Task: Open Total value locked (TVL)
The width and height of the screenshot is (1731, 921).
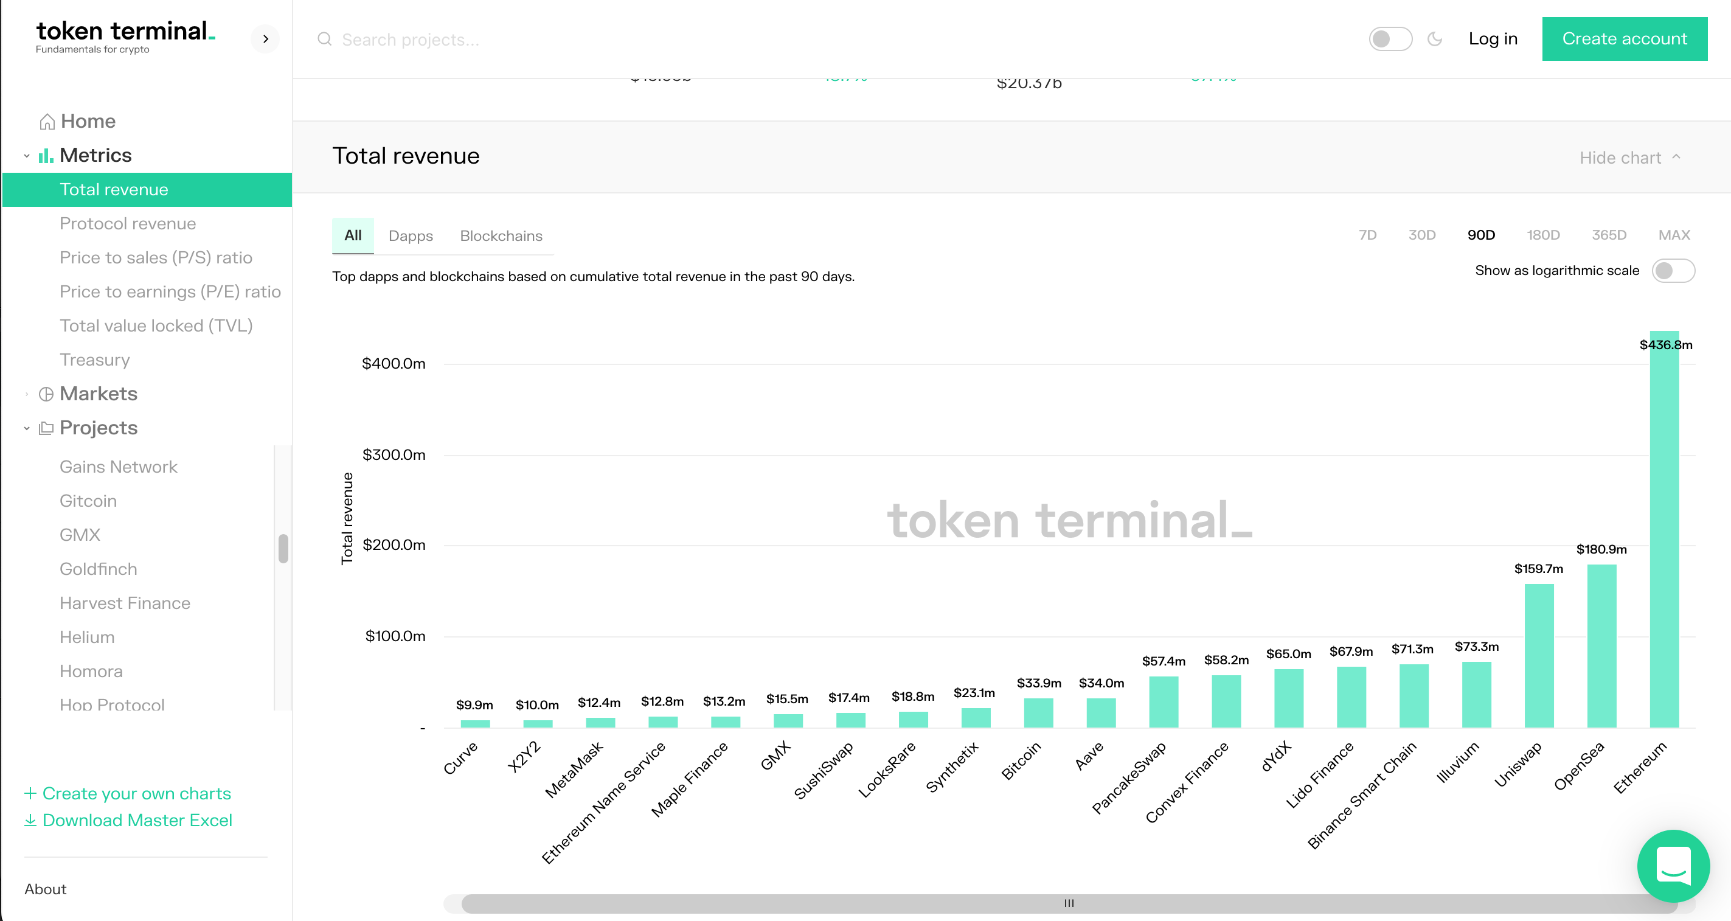Action: pyautogui.click(x=156, y=326)
